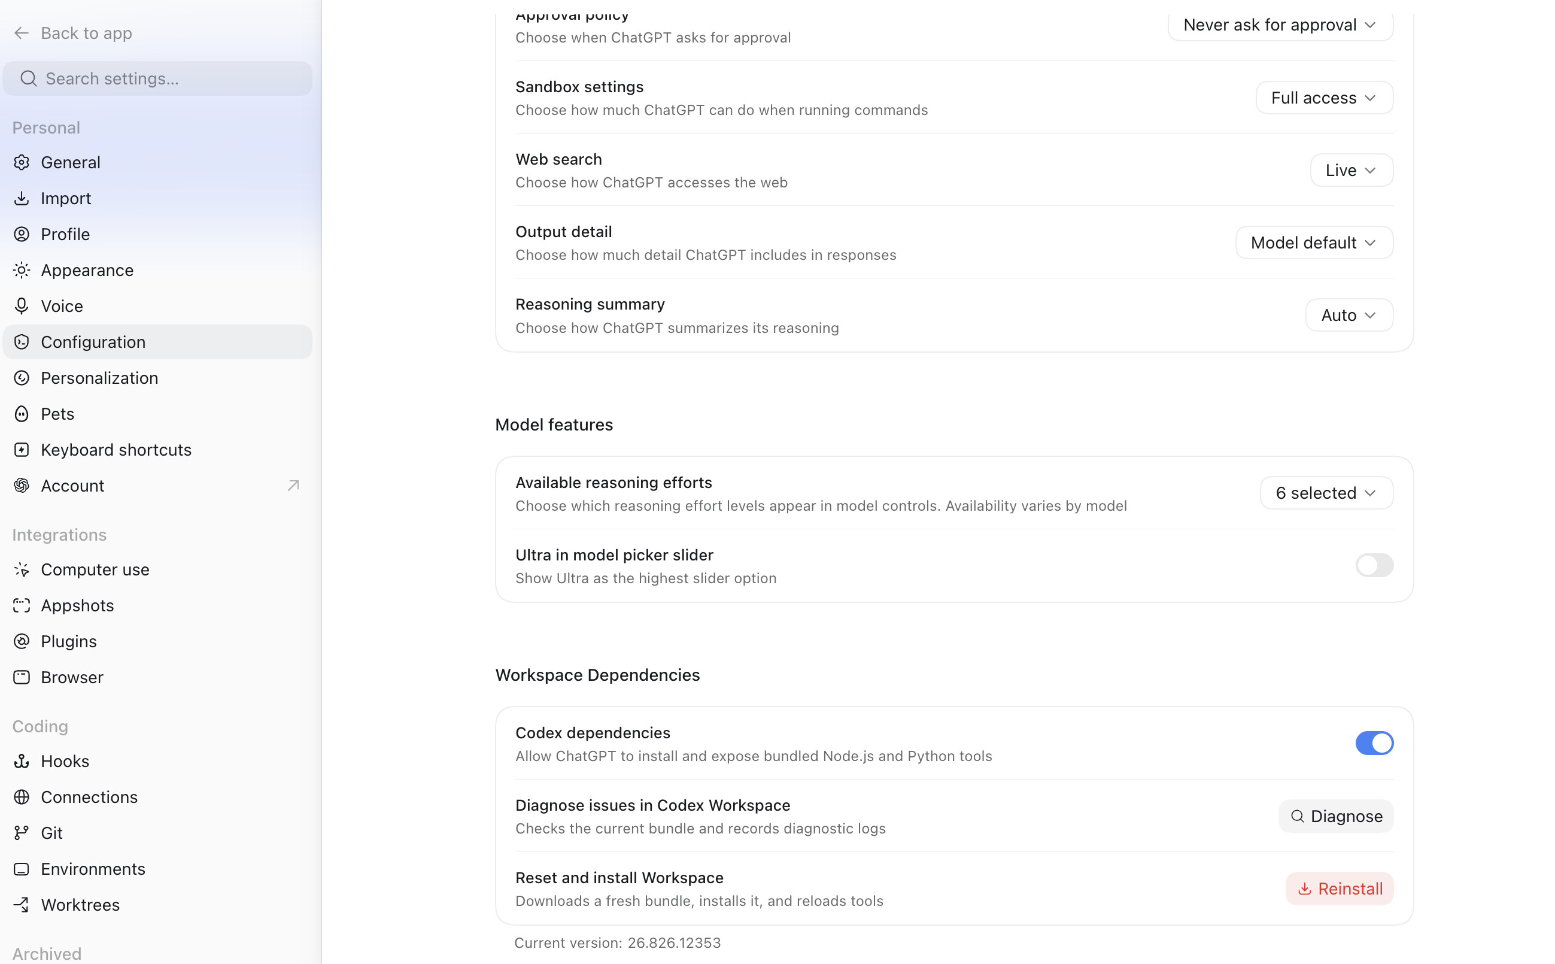Open Account external link arrow
1555x964 pixels.
[293, 486]
